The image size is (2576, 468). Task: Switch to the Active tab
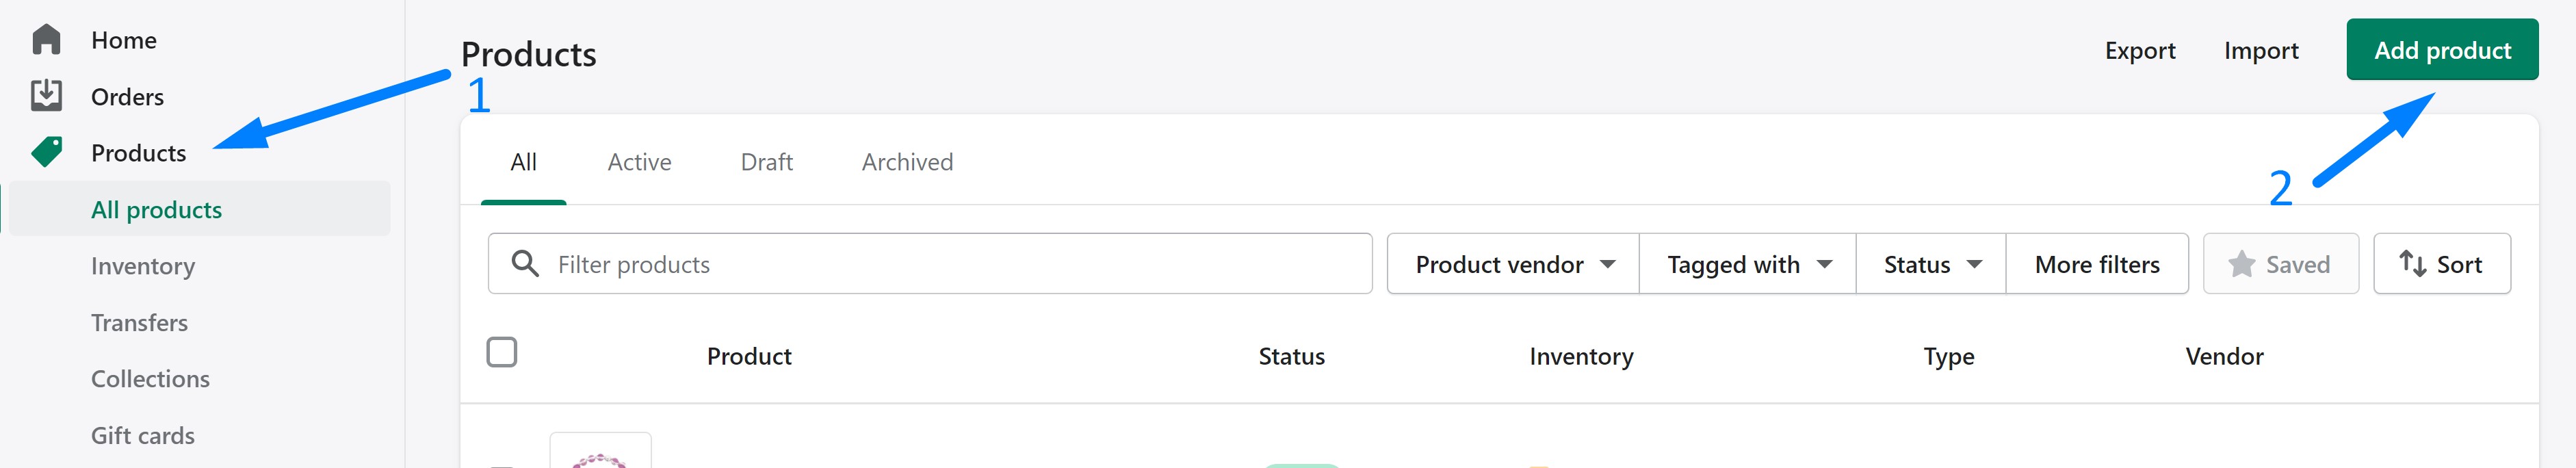[639, 162]
